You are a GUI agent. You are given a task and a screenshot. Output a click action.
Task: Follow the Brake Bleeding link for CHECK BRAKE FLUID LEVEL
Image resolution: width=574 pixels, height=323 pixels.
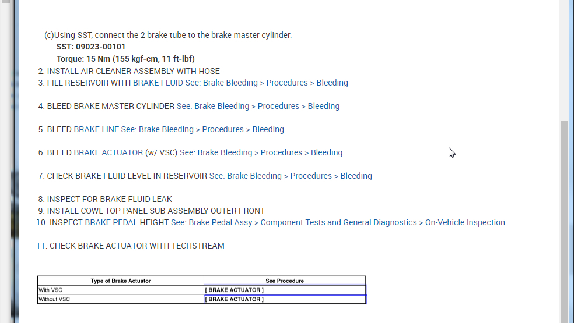coord(290,176)
